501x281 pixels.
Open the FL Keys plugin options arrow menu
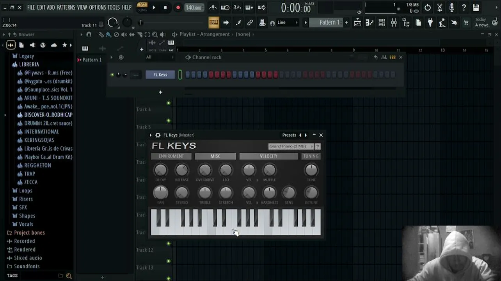pos(151,135)
